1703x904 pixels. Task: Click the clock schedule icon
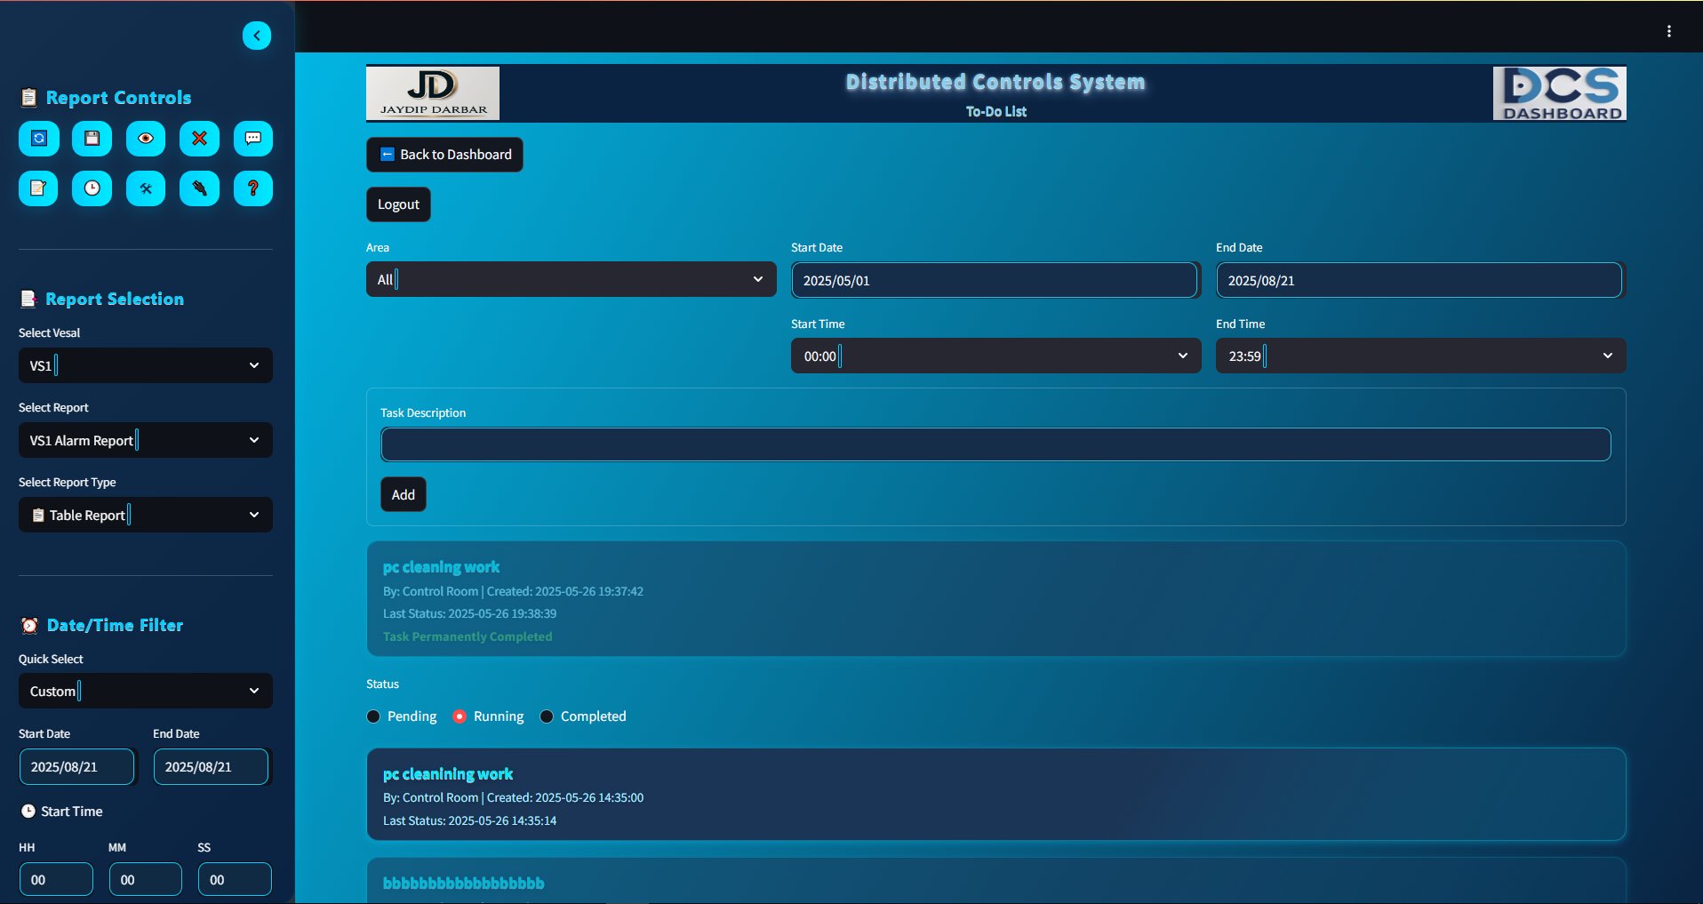[92, 188]
